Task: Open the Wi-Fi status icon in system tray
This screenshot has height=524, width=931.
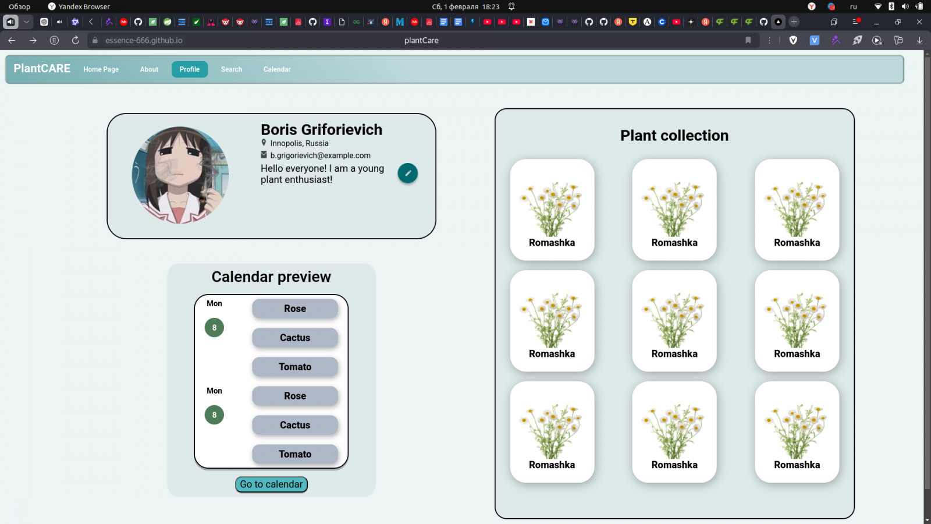Action: pos(878,6)
